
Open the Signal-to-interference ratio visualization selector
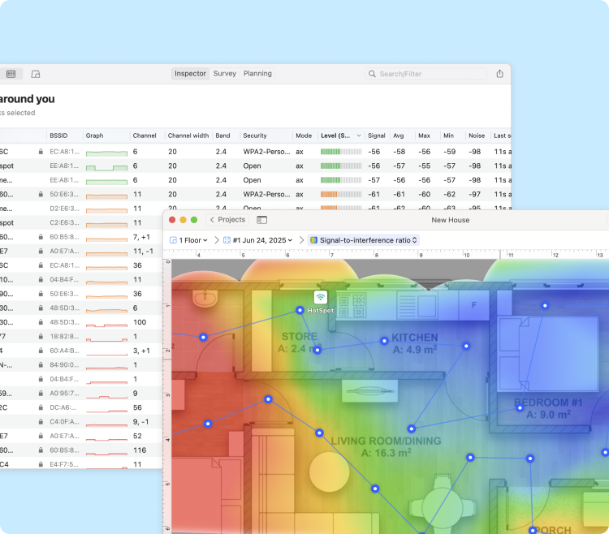(x=364, y=240)
